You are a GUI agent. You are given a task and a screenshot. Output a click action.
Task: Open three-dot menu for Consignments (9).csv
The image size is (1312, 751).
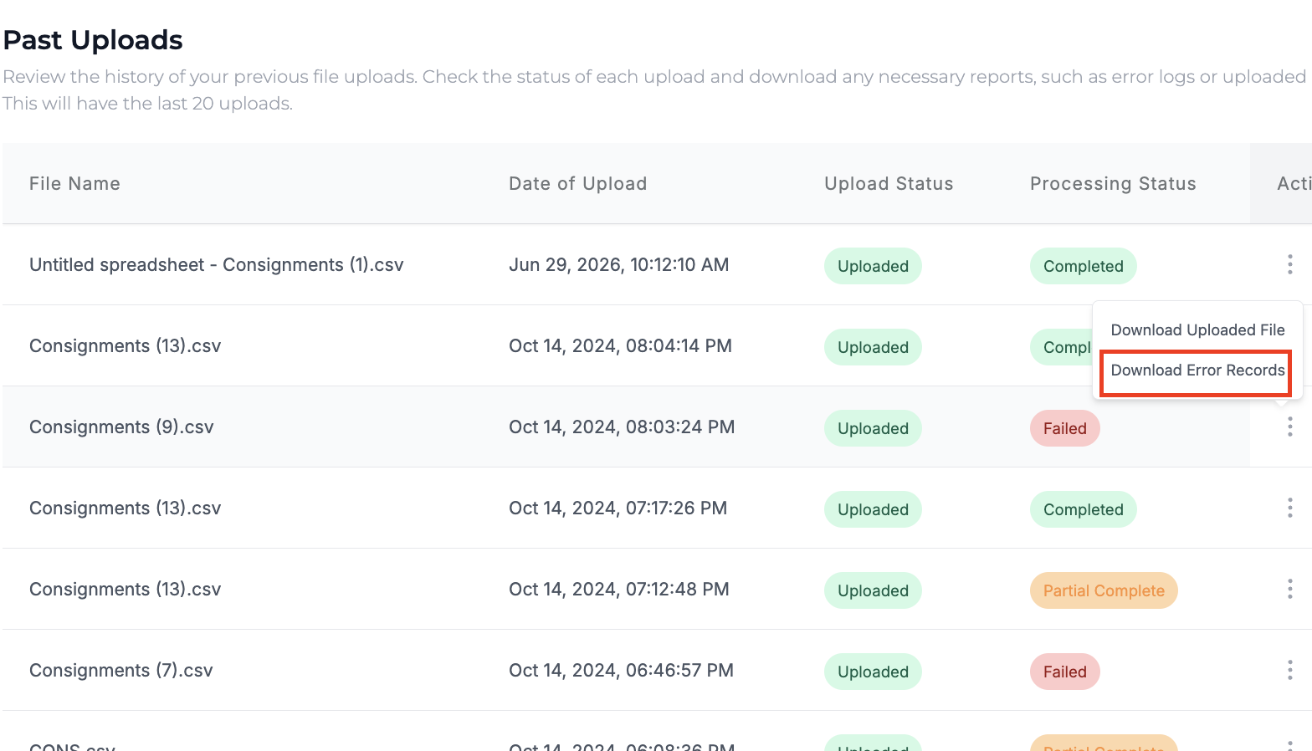tap(1289, 427)
